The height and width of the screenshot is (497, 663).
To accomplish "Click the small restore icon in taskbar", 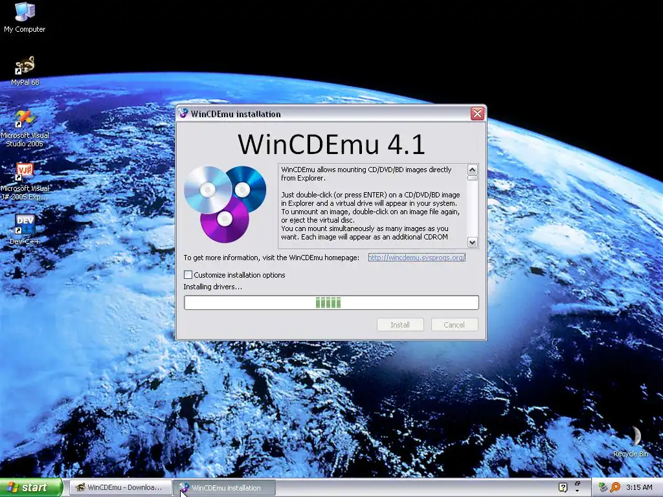I will pos(577,483).
